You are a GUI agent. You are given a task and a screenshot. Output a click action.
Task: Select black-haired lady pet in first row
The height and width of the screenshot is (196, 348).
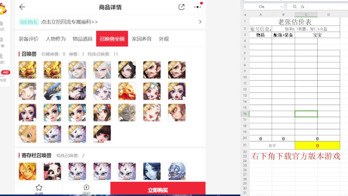[x=127, y=70]
